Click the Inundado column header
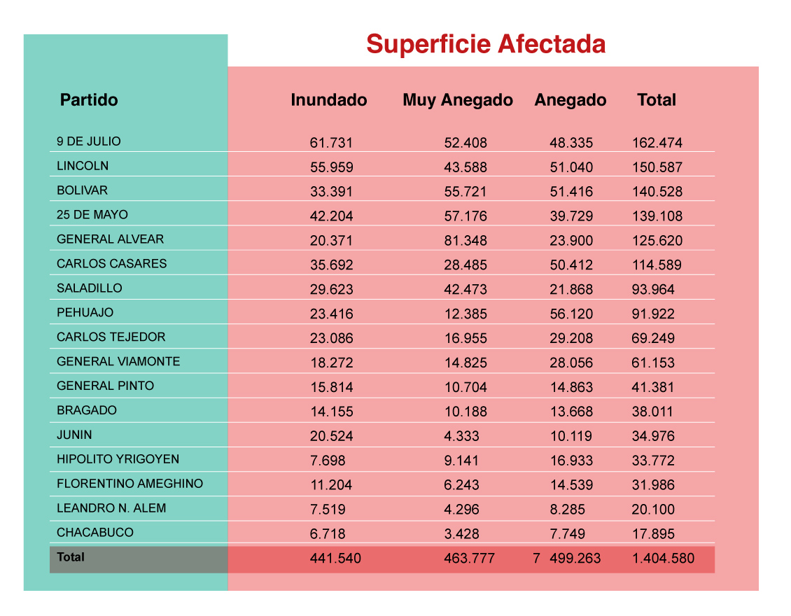The image size is (791, 616). pyautogui.click(x=329, y=100)
